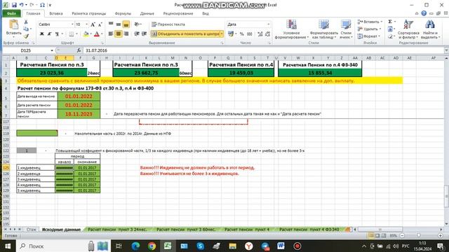Screen dimensions: 449x252
Task: Decrease font size with small A
Action: 100,24
